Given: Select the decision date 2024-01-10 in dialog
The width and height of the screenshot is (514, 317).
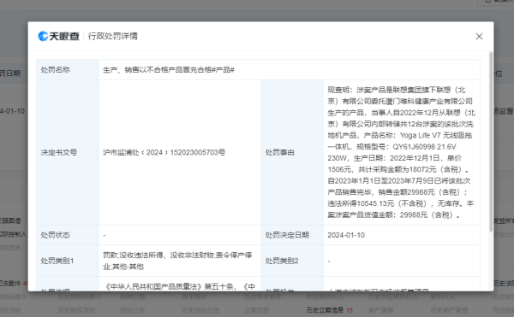Looking at the screenshot, I should 346,235.
